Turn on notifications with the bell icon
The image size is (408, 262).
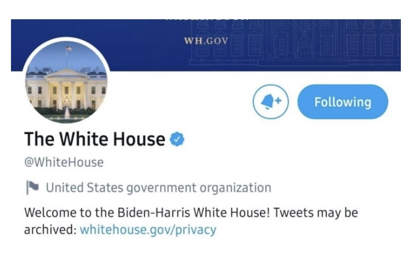[270, 102]
